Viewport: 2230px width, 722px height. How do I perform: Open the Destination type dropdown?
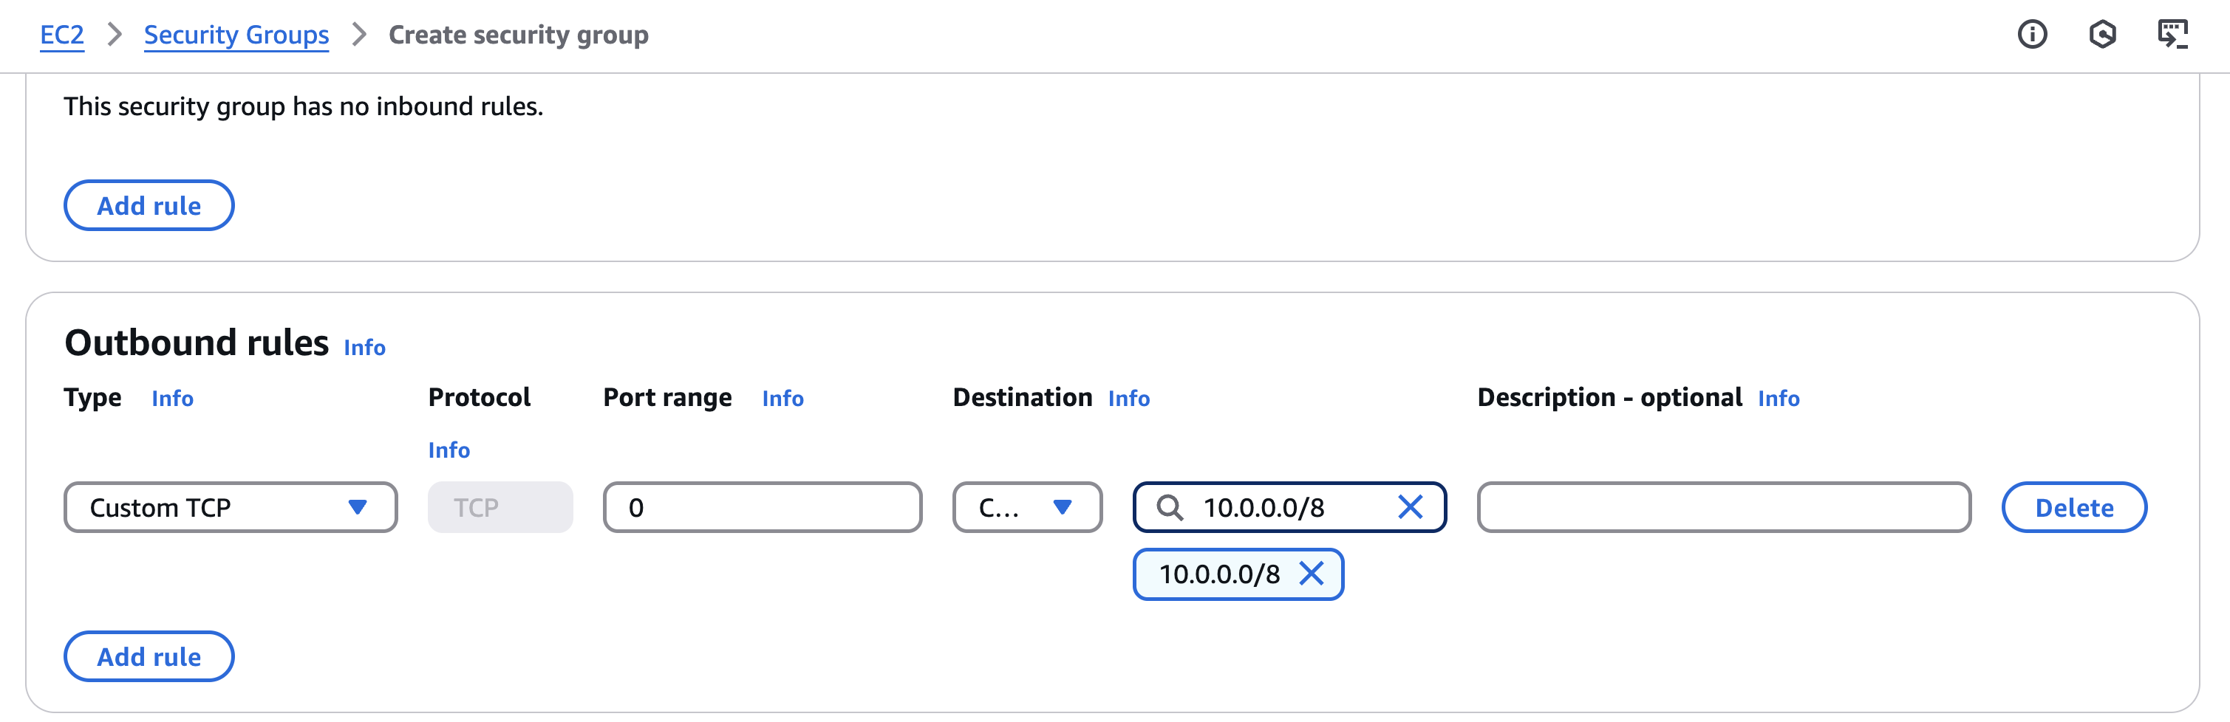coord(1026,508)
